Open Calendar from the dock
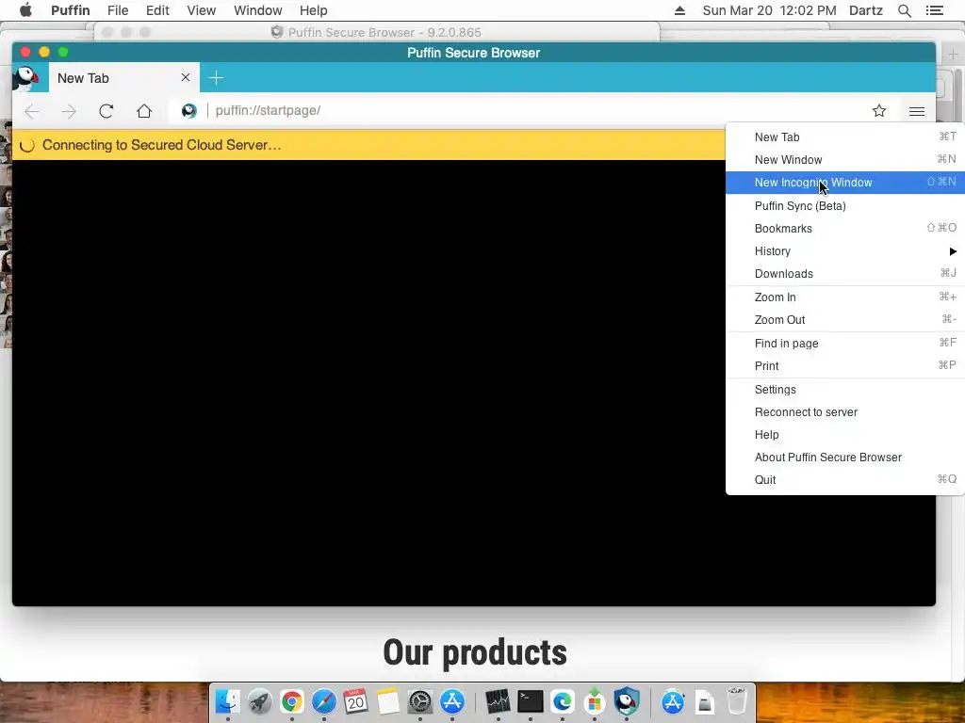Image resolution: width=965 pixels, height=723 pixels. (355, 701)
